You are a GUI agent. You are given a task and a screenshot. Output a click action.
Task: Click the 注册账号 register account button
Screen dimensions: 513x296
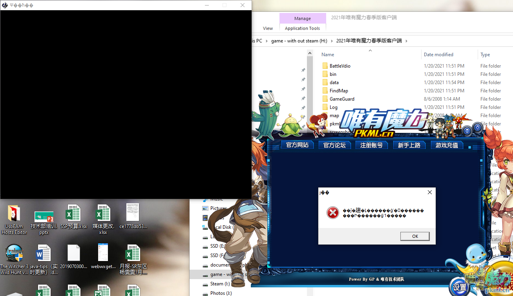(x=371, y=145)
